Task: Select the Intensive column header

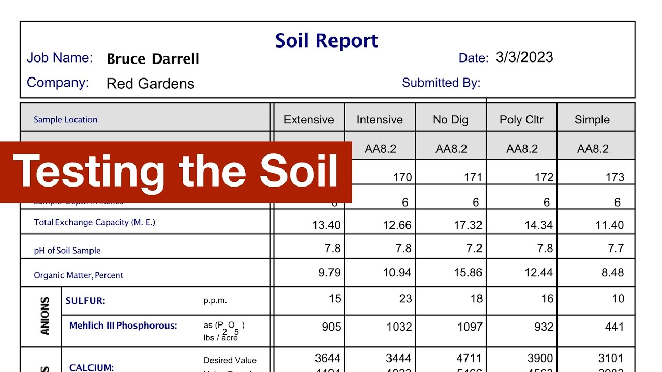Action: coord(380,120)
